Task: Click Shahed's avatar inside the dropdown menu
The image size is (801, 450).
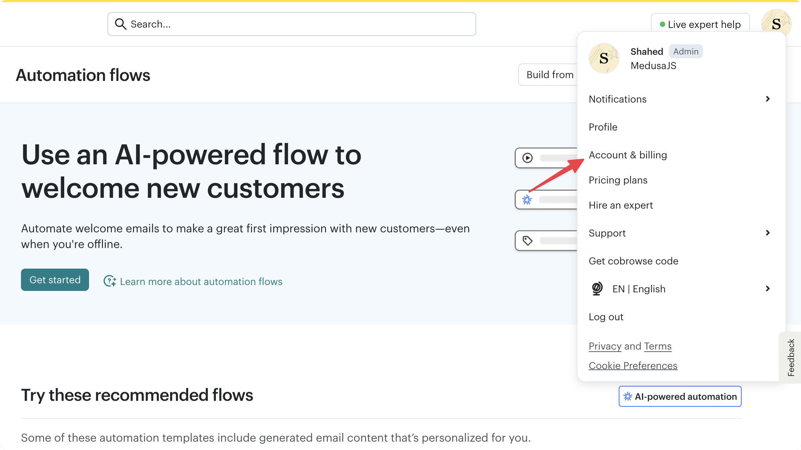Action: [604, 58]
